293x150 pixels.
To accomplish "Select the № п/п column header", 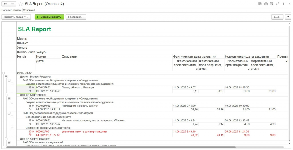I will pyautogui.click(x=22, y=56).
